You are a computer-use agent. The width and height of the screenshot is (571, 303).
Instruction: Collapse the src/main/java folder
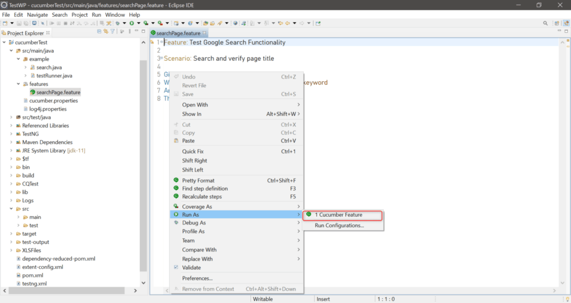[11, 51]
